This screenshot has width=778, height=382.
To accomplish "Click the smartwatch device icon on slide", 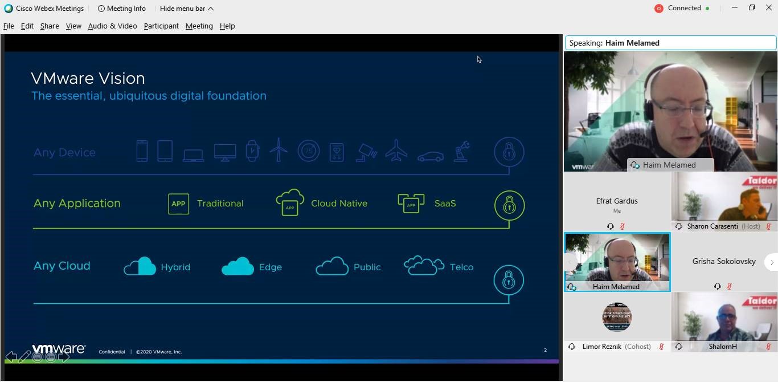I will [252, 151].
